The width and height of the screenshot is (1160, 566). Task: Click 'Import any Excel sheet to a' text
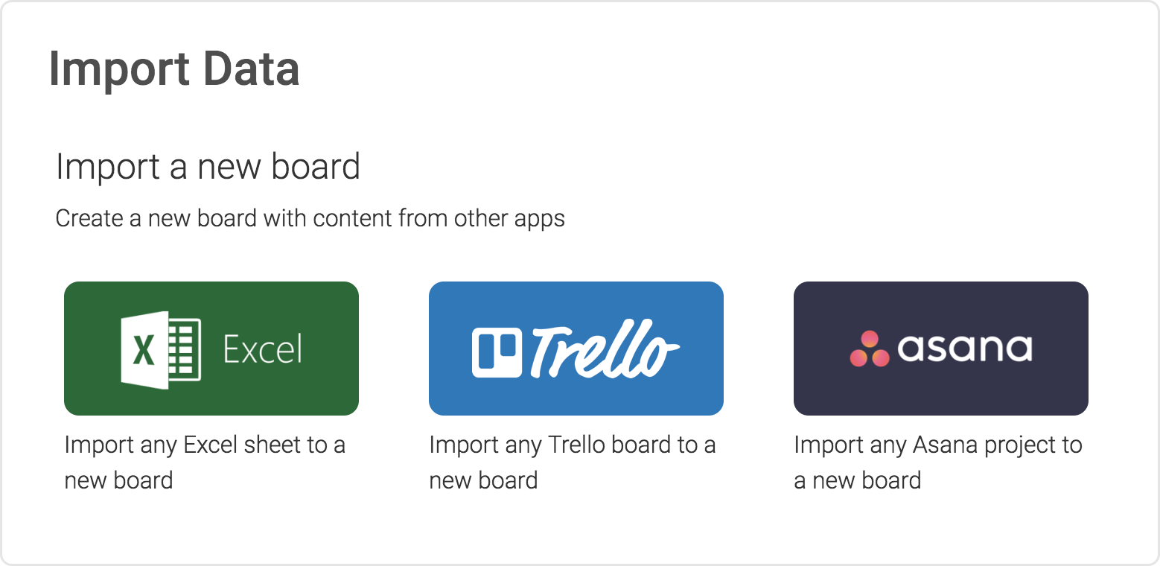pos(205,445)
